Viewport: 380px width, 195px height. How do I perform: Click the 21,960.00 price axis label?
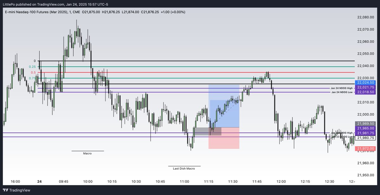[x=366, y=163]
